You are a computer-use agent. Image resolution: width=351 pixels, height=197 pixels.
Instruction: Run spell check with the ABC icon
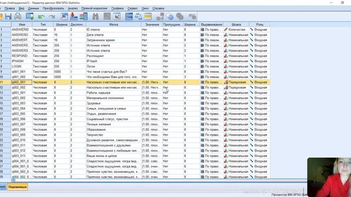pos(193,16)
